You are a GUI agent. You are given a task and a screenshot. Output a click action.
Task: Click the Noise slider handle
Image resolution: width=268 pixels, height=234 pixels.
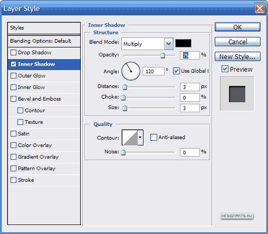coord(123,152)
